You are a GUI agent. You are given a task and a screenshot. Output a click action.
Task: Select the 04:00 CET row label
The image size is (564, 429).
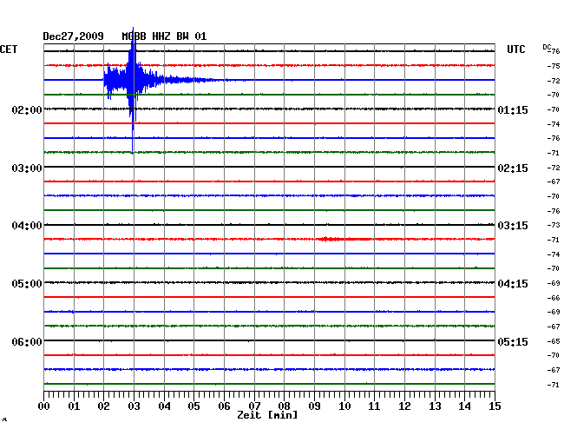coord(27,226)
